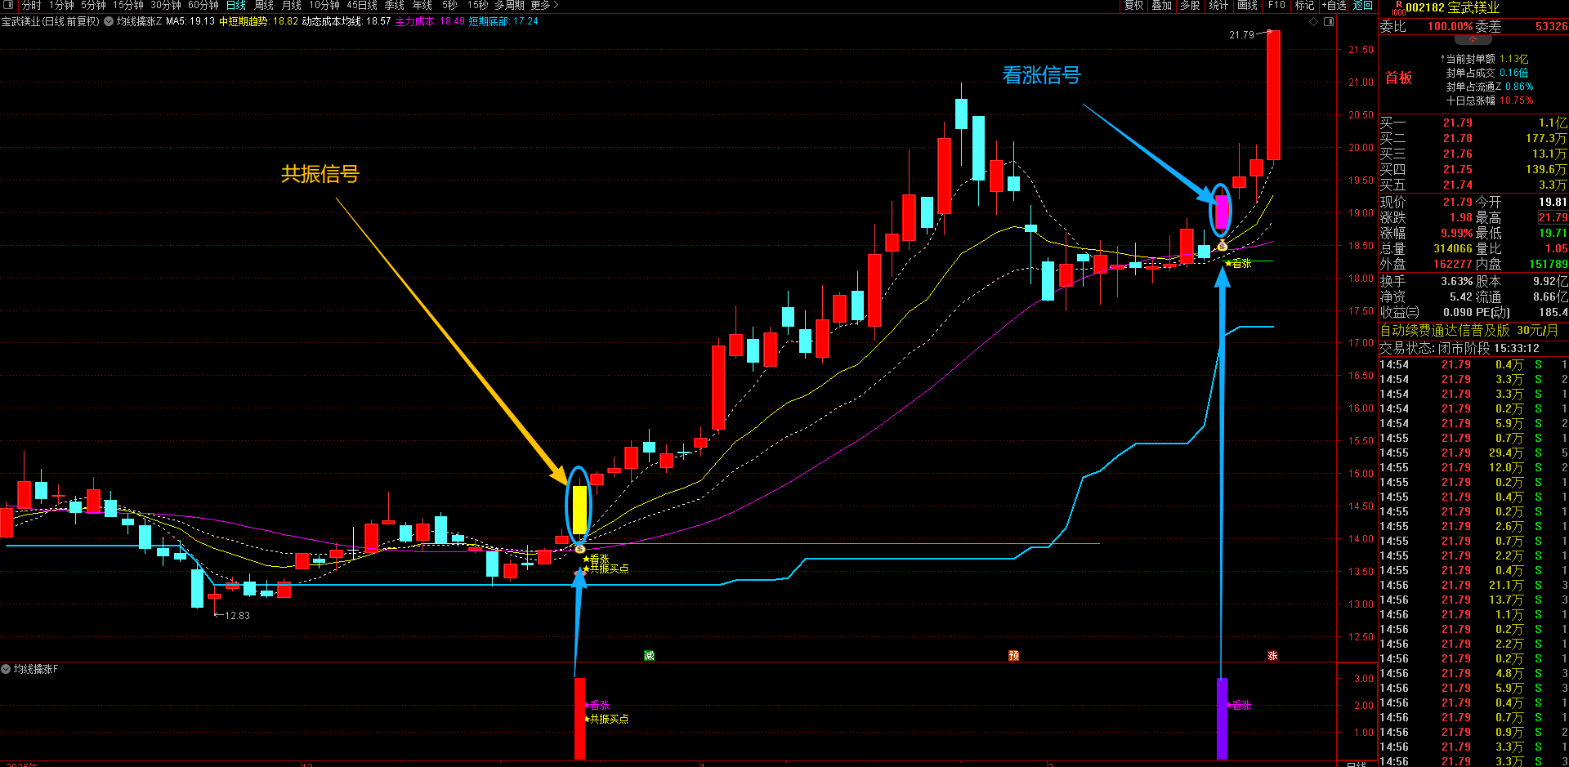
Task: Click the 21.1万 trade at 14:56
Action: tap(1505, 585)
